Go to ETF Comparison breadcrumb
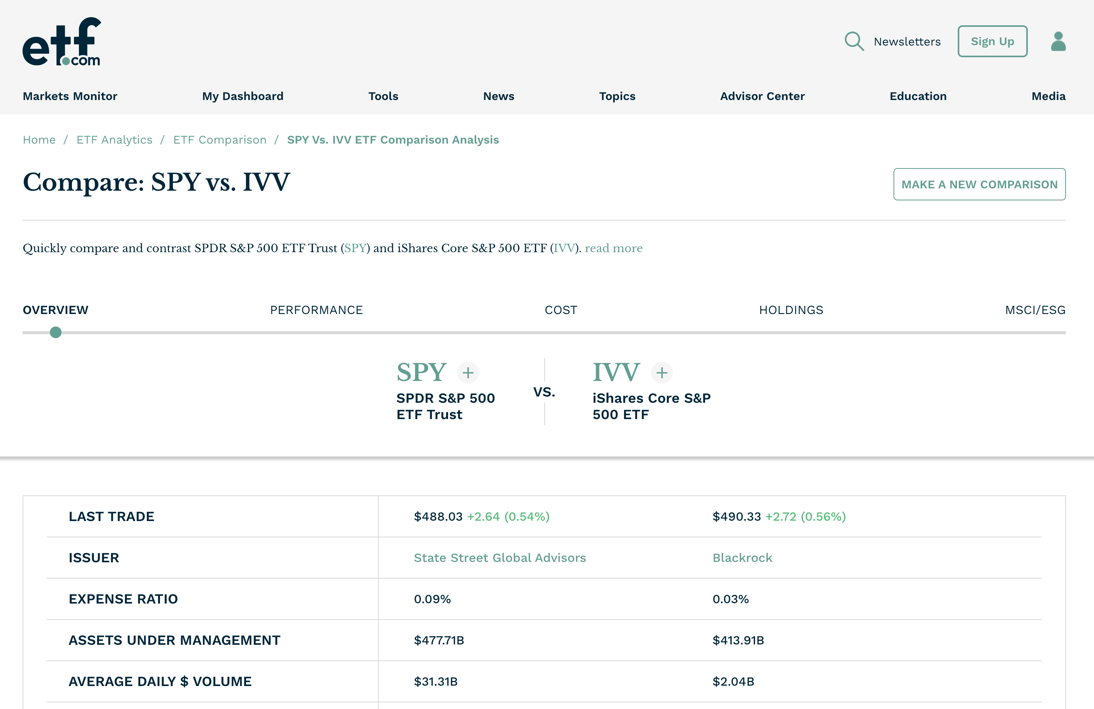Screen dimensions: 1094x709 (x=220, y=140)
